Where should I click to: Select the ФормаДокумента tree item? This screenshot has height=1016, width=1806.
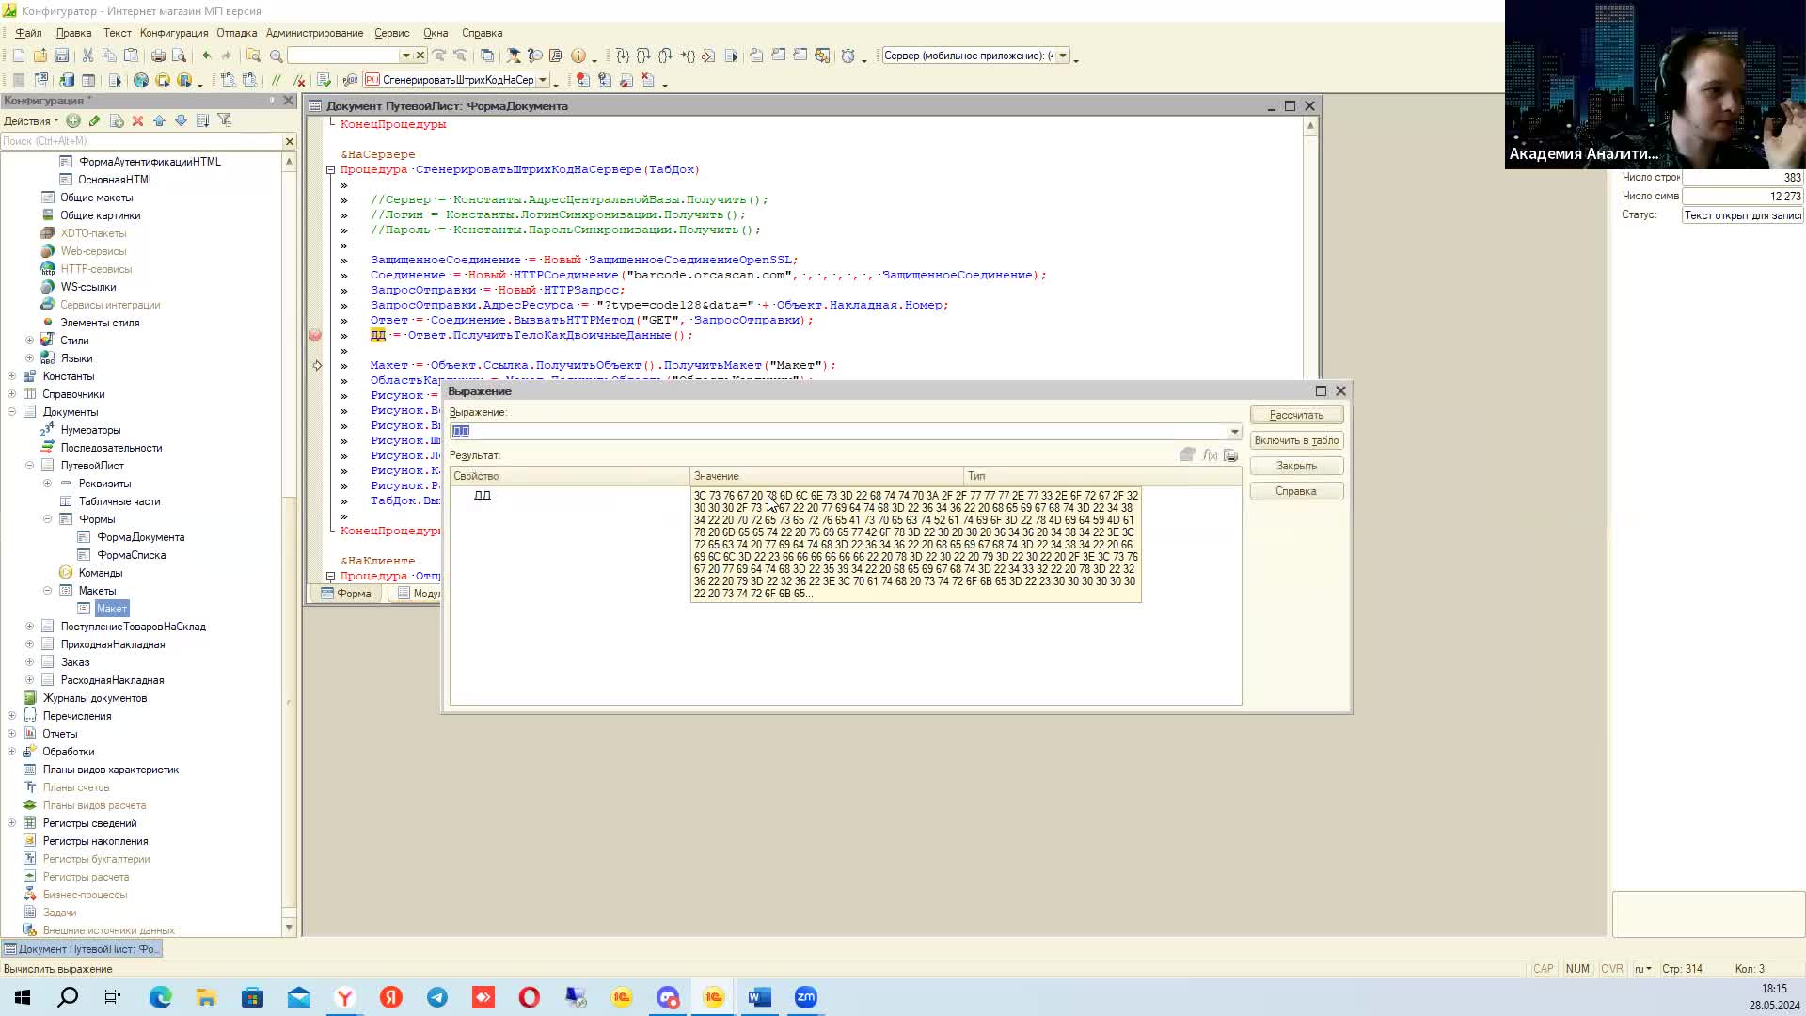coord(141,537)
